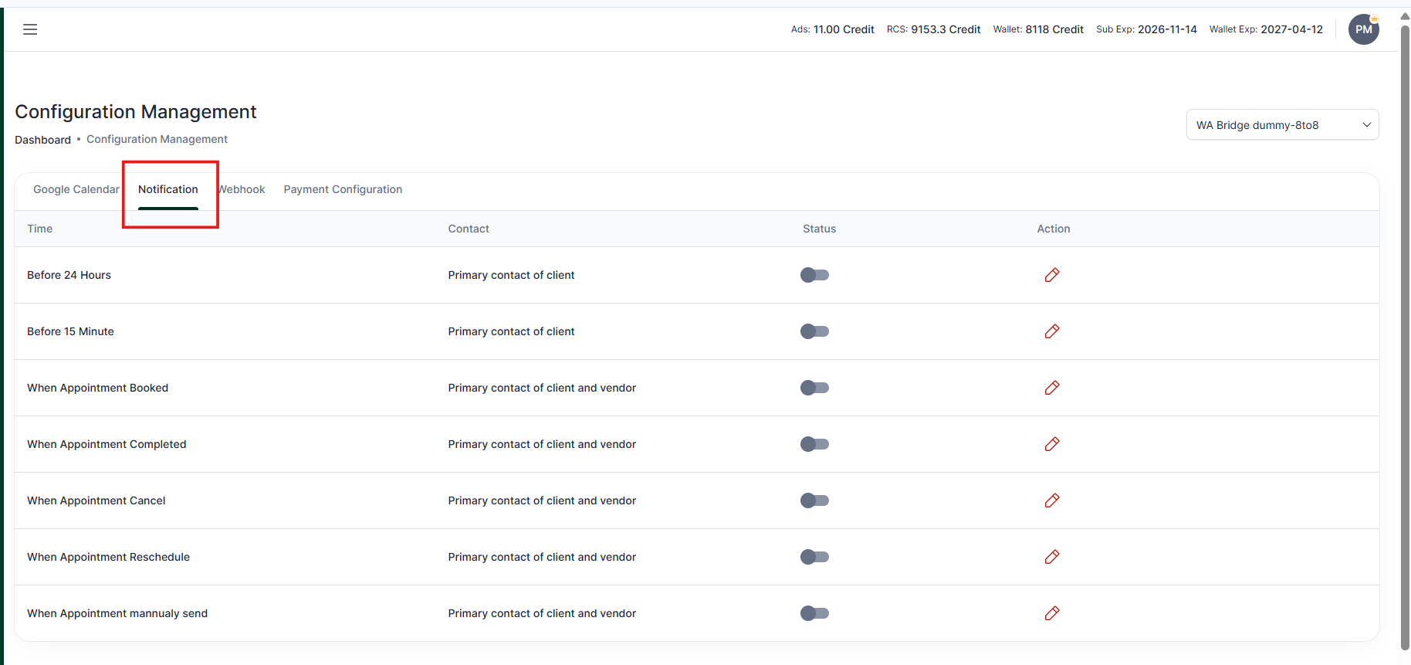Turn on When Appointment Cancel status switch

tap(814, 500)
